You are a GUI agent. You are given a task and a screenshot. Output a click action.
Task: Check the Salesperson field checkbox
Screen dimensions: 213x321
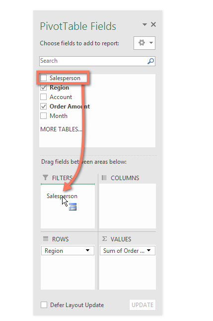pyautogui.click(x=44, y=78)
